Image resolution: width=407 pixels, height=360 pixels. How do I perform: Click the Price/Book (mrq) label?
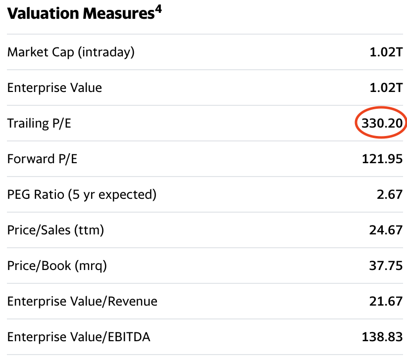57,266
